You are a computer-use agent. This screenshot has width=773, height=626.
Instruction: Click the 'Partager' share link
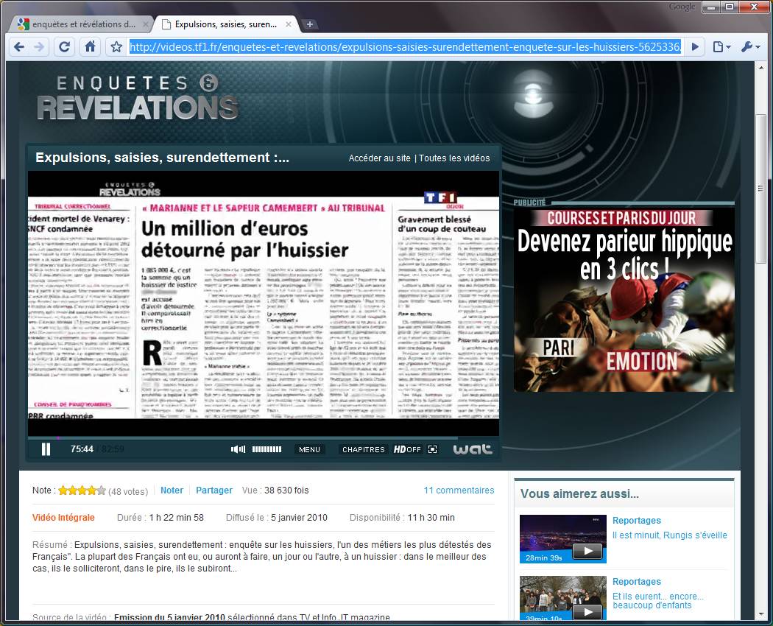tap(214, 490)
